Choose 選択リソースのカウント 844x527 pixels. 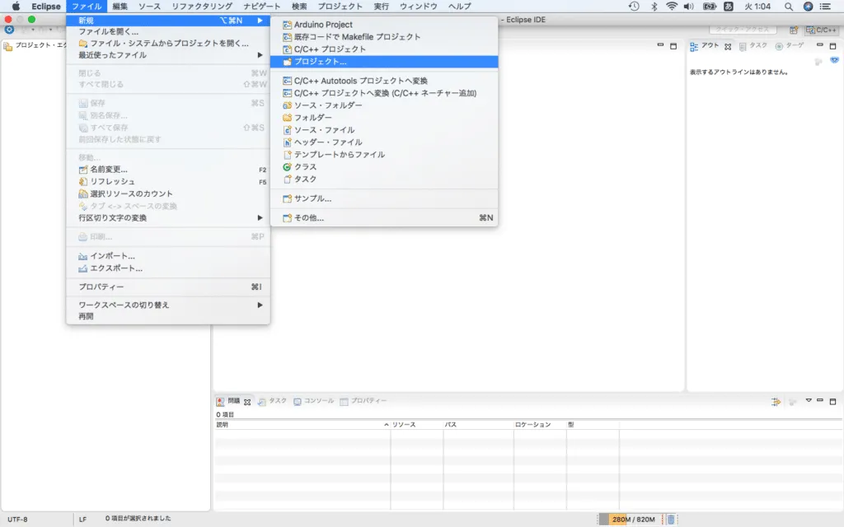(168, 194)
